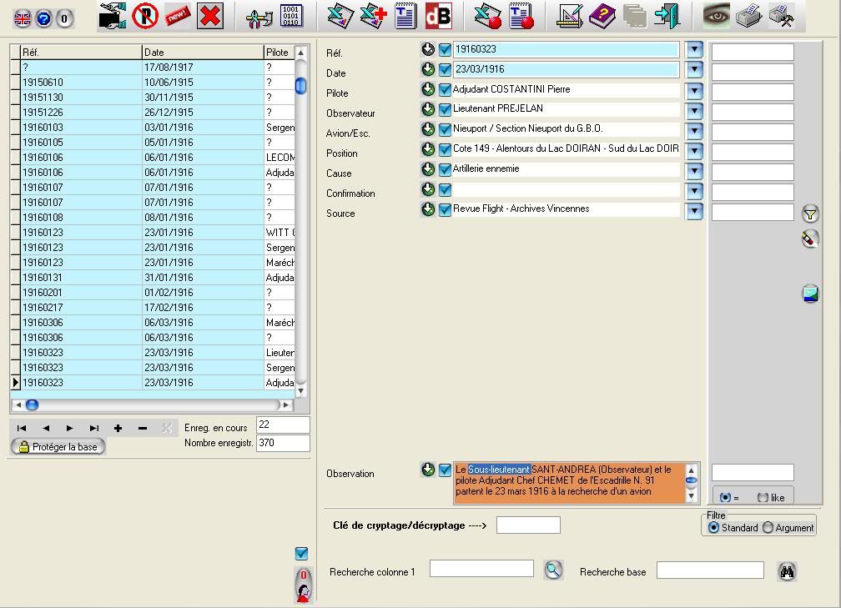The image size is (841, 608).
Task: Click the no-parking P toolbar icon
Action: pos(145,16)
